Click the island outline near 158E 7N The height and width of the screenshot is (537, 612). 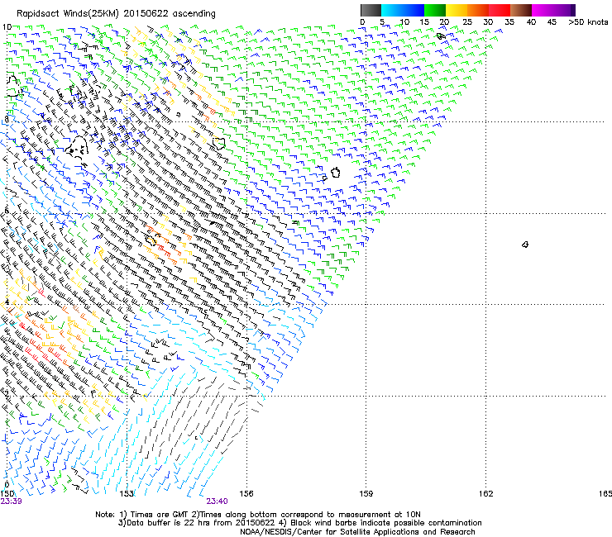(335, 173)
